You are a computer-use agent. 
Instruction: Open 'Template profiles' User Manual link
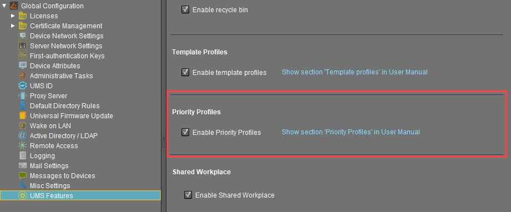[x=355, y=72]
